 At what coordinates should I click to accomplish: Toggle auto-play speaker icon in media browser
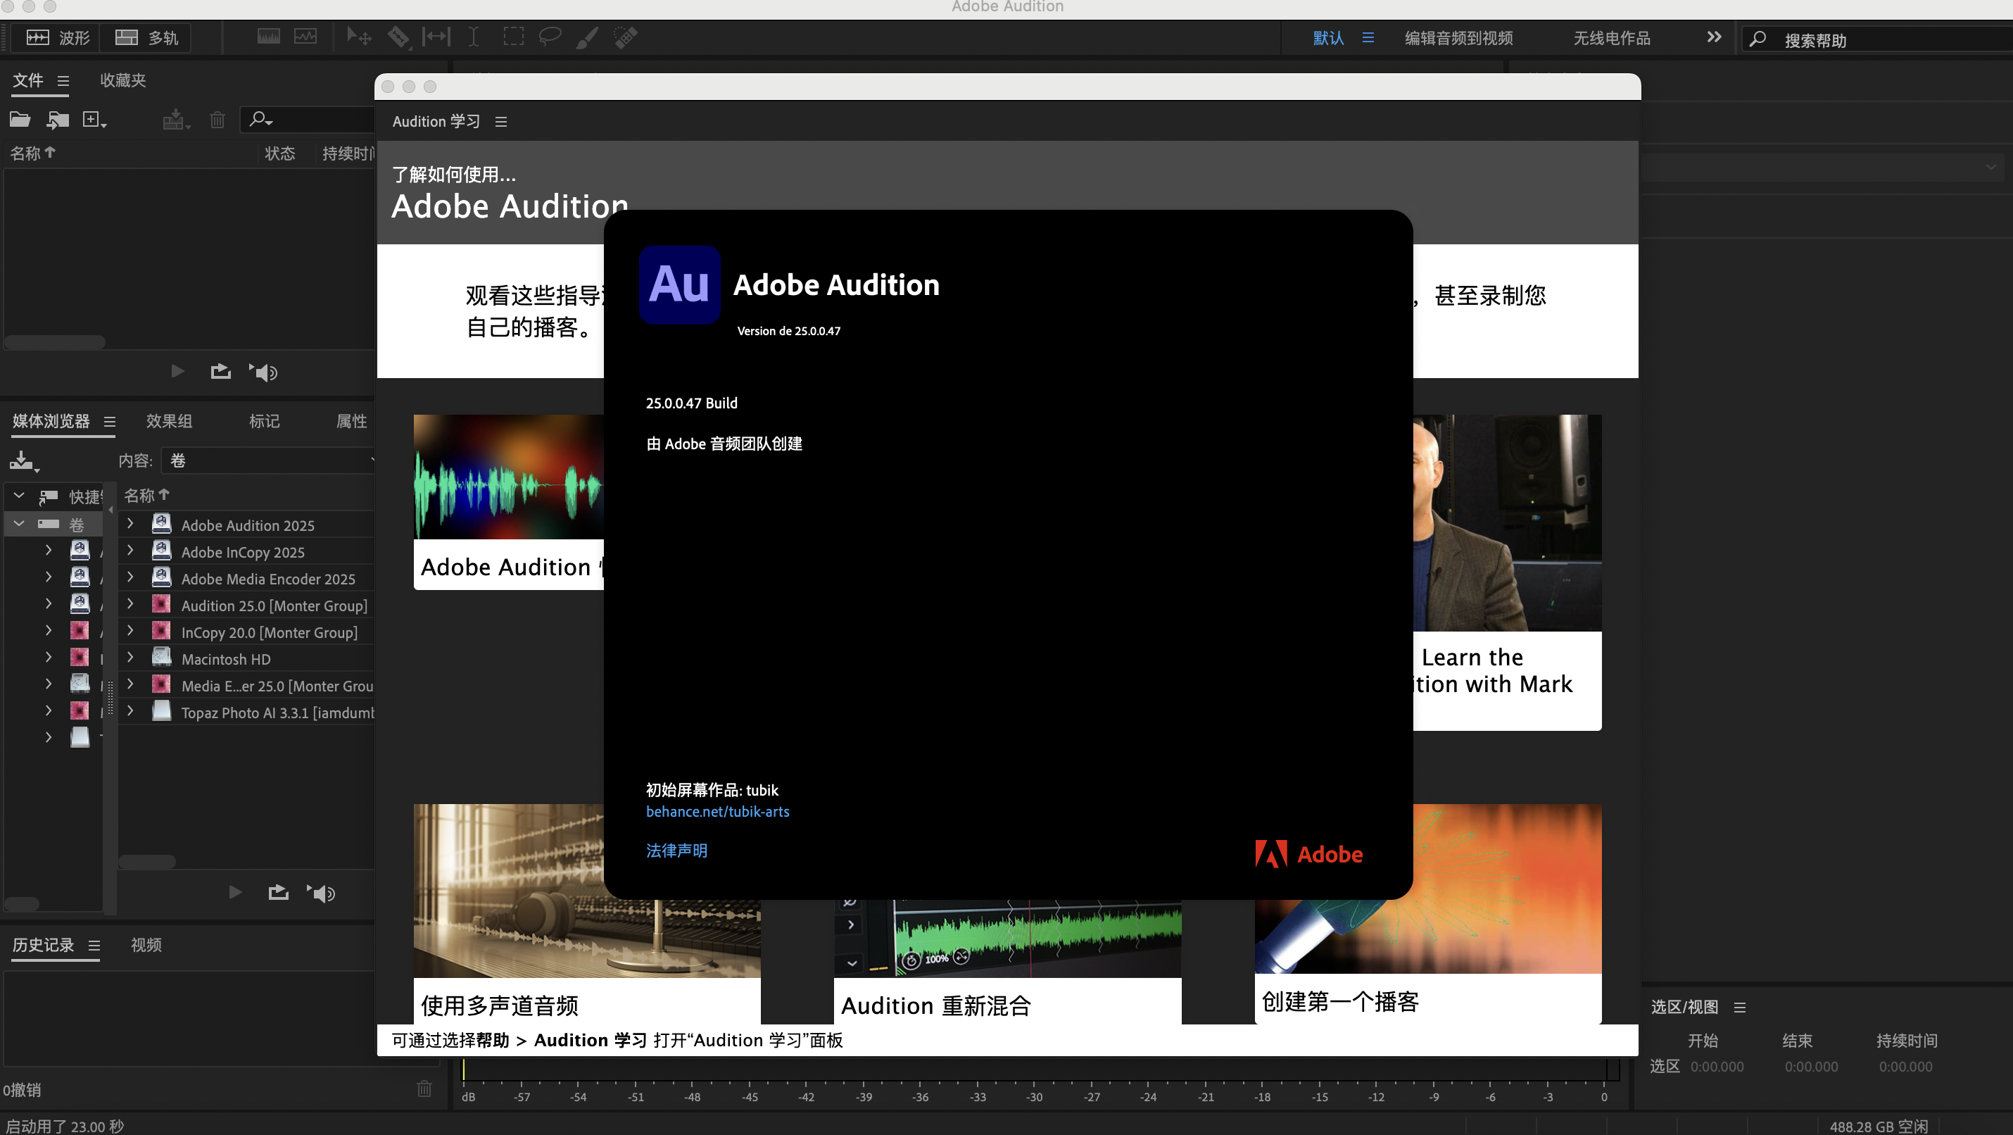(x=321, y=893)
